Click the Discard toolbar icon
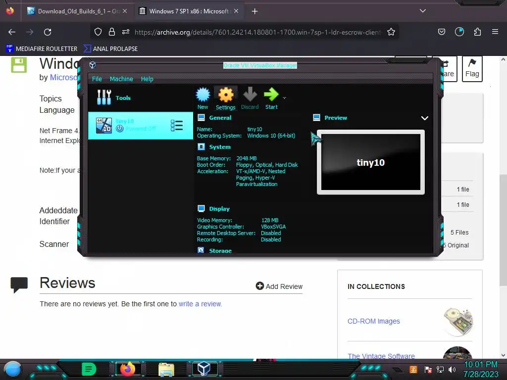The width and height of the screenshot is (507, 380). tap(250, 98)
